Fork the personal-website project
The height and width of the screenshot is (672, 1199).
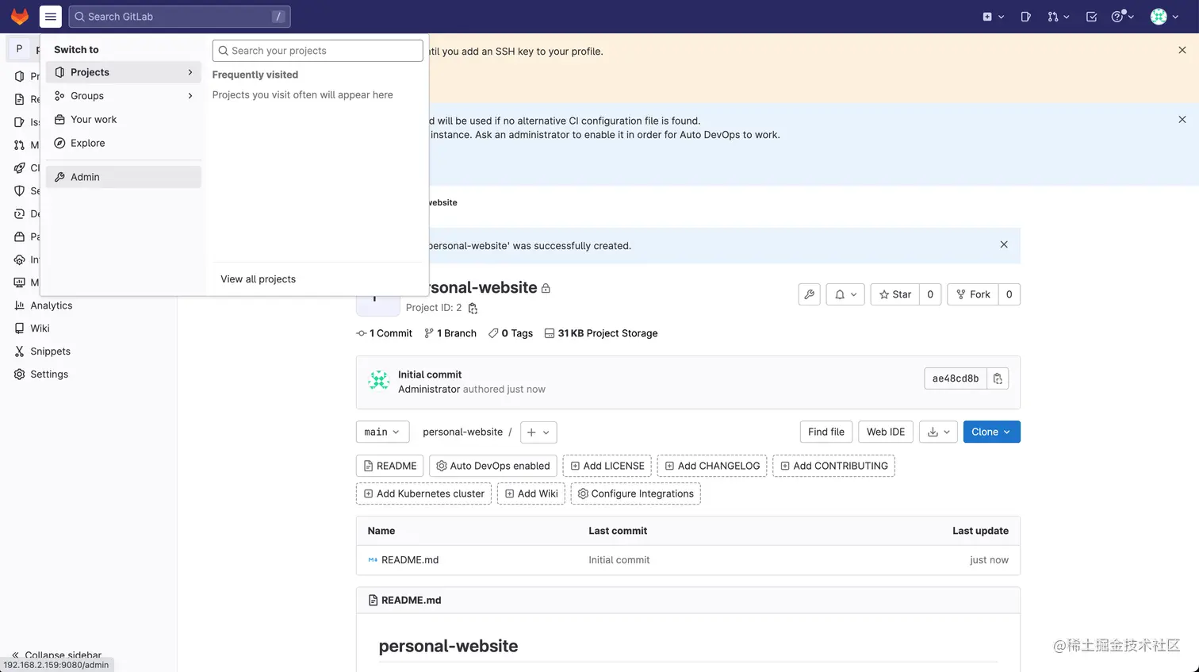point(973,294)
